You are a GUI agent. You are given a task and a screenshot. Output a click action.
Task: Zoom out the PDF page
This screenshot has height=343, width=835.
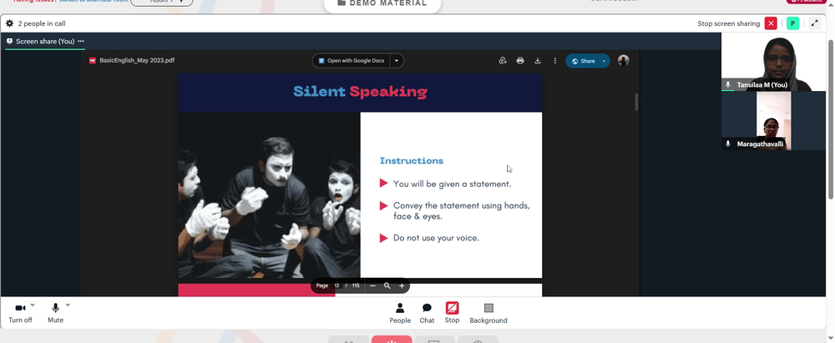[x=372, y=286]
